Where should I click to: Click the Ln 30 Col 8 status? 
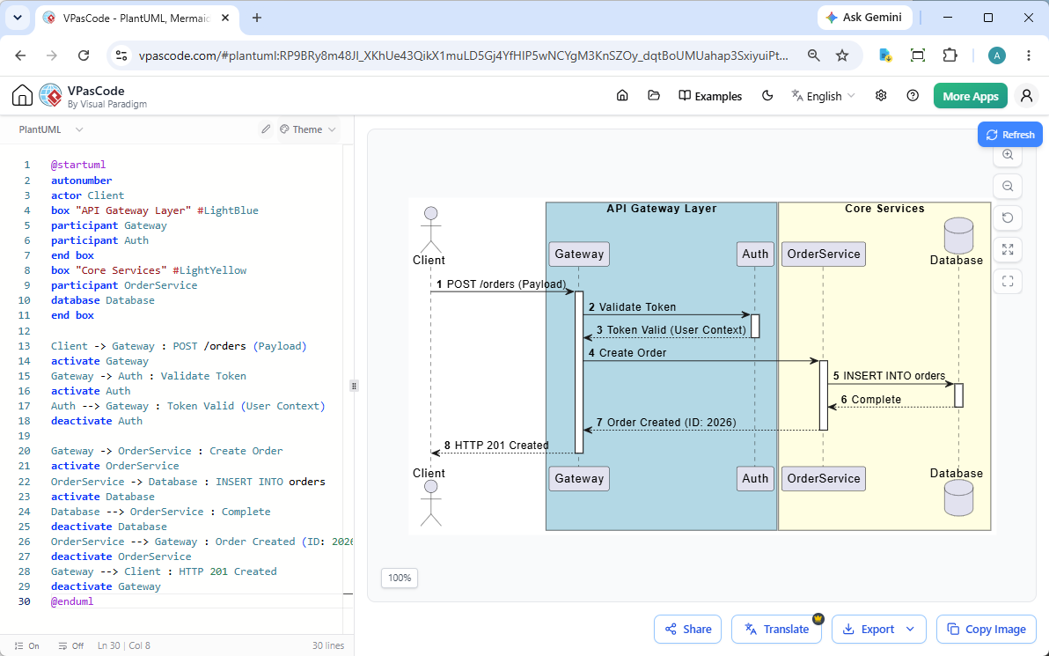pyautogui.click(x=124, y=646)
